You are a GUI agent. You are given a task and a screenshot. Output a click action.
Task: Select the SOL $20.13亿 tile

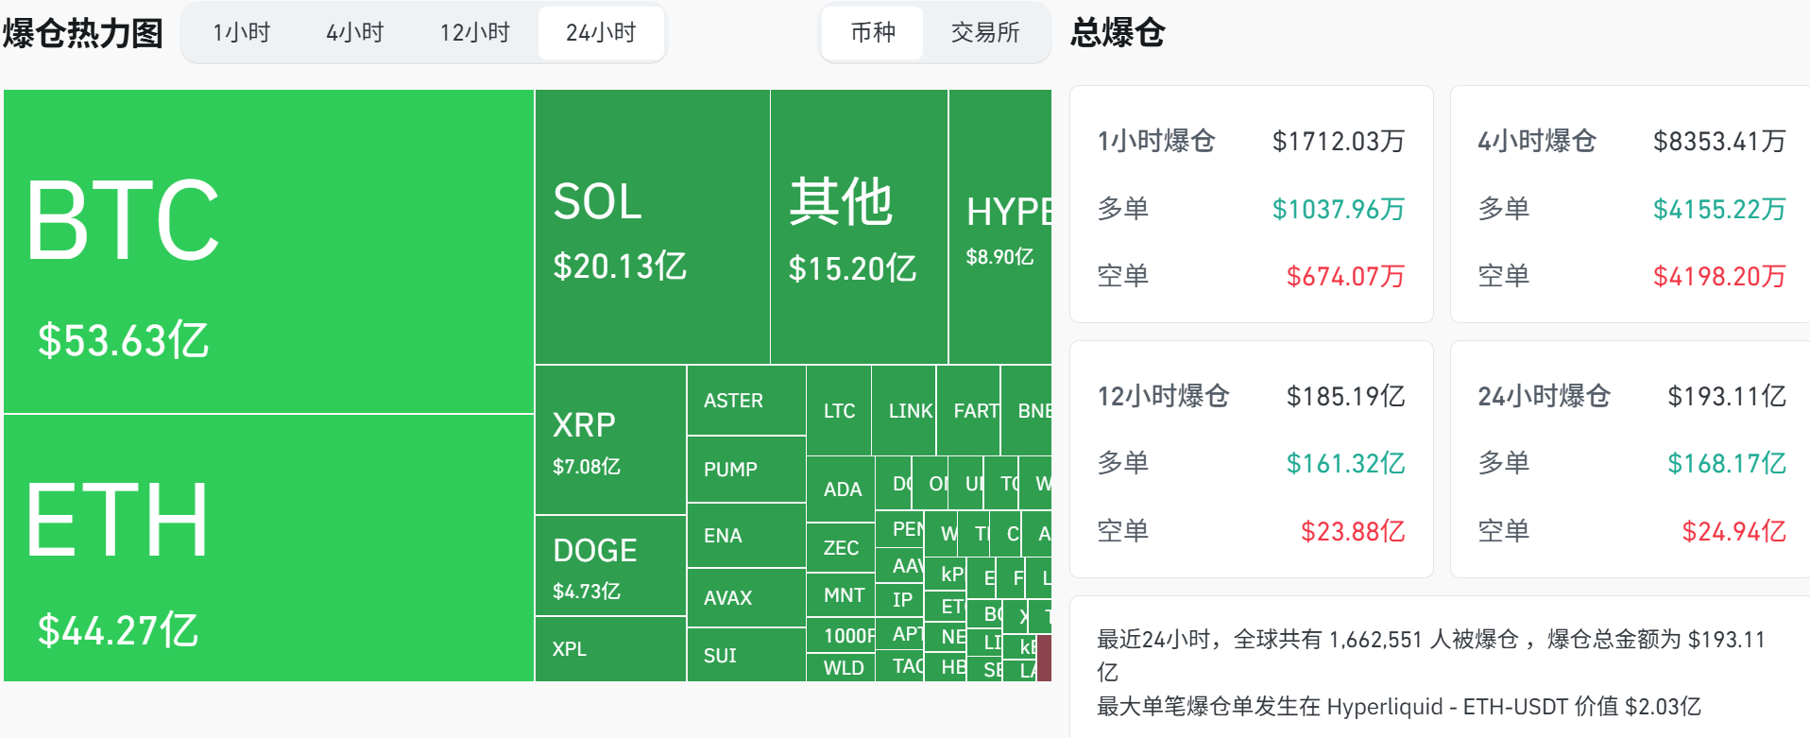[x=652, y=227]
